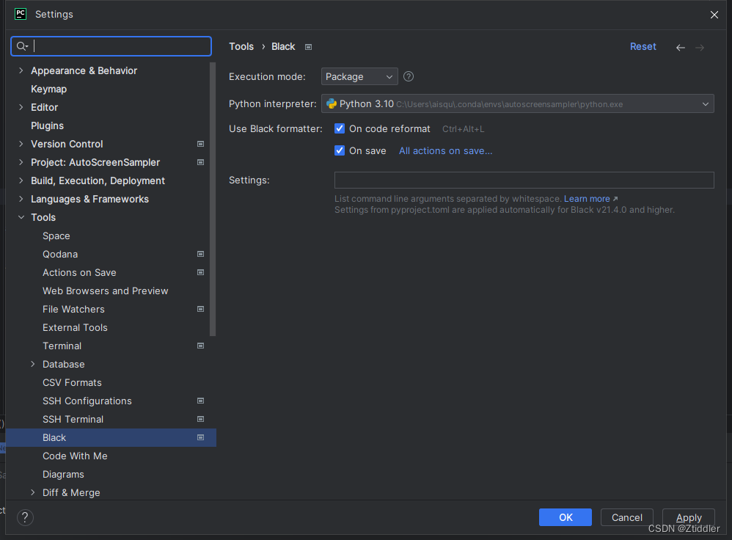Viewport: 732px width, 540px height.
Task: Click the search magnifier in the settings search field
Action: pyautogui.click(x=23, y=45)
